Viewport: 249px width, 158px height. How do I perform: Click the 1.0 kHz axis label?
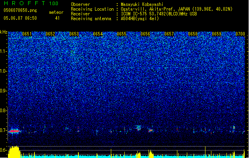click(4, 71)
